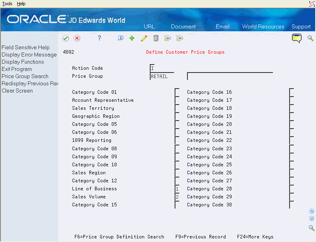Open the World Resources tab
The image size is (316, 242).
263,26
